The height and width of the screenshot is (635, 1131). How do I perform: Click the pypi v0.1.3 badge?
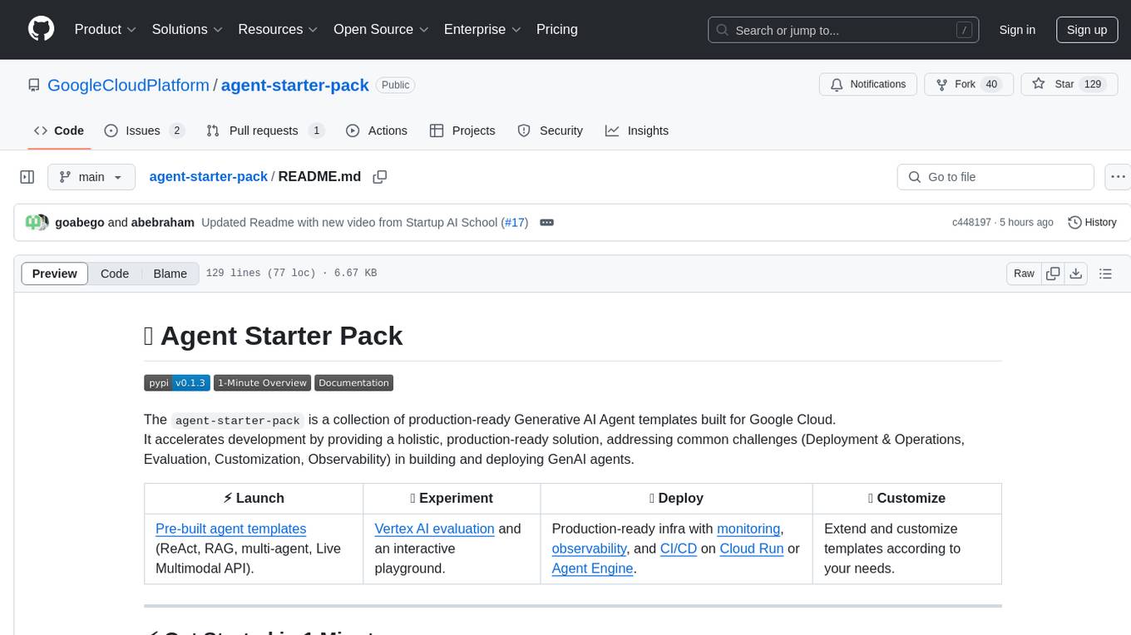pos(177,383)
